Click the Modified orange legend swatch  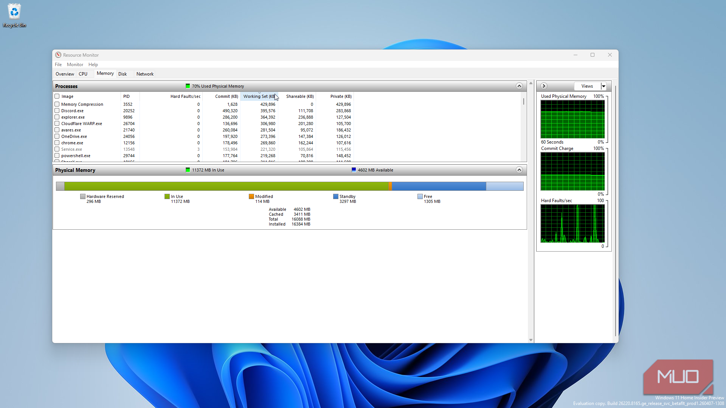[251, 196]
